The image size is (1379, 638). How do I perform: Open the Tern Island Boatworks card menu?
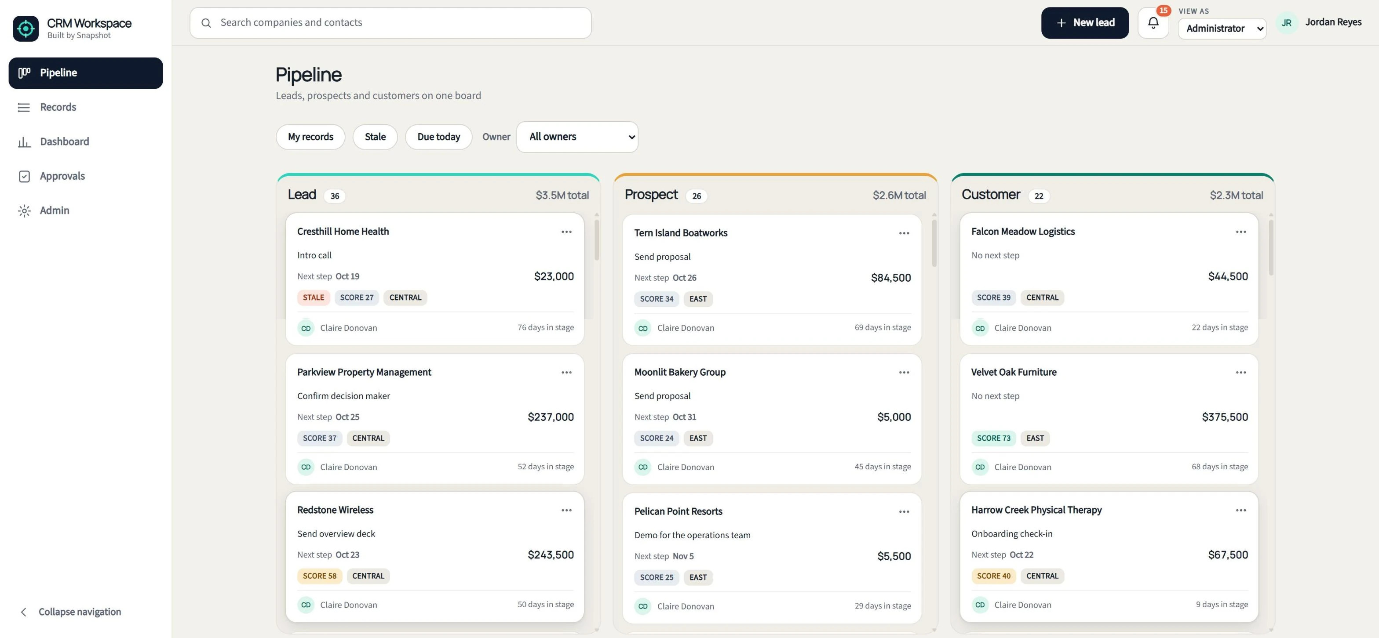click(x=904, y=233)
